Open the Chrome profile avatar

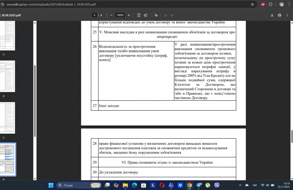(282, 4)
